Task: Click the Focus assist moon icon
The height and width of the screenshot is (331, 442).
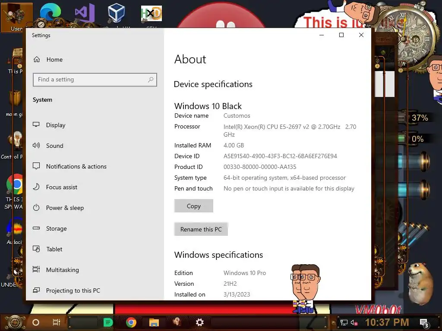Action: pos(36,187)
